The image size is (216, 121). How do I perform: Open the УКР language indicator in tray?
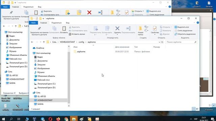[196, 119]
